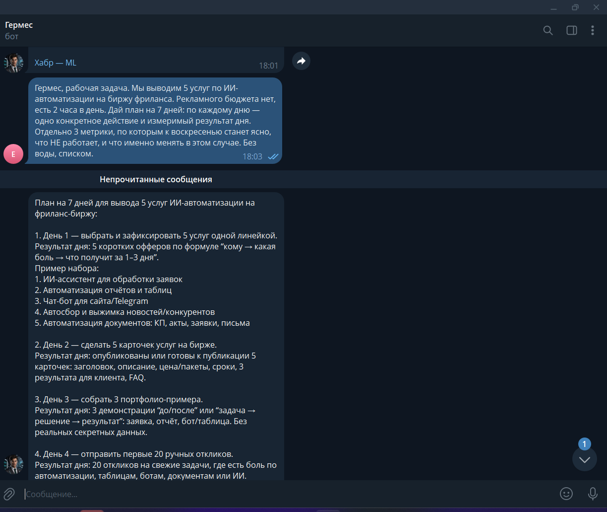Open the emoji picker smiley icon

coord(566,494)
